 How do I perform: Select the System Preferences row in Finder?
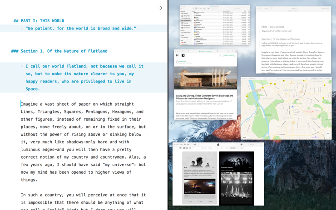coord(221,40)
